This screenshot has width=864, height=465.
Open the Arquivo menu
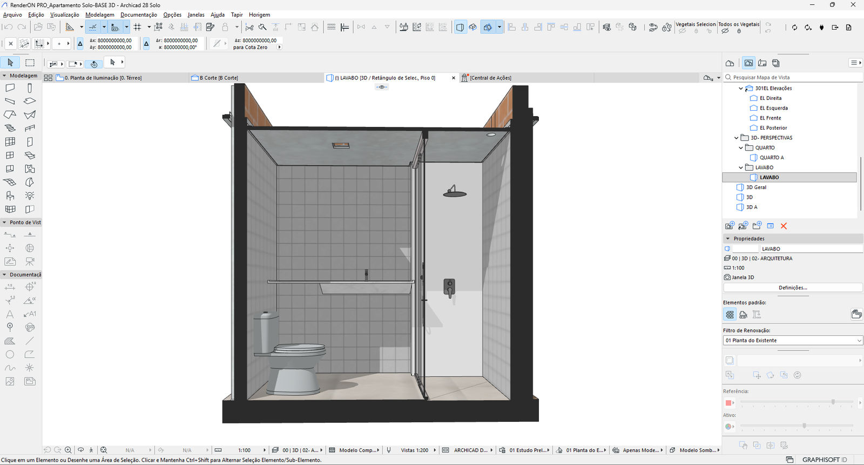point(12,15)
